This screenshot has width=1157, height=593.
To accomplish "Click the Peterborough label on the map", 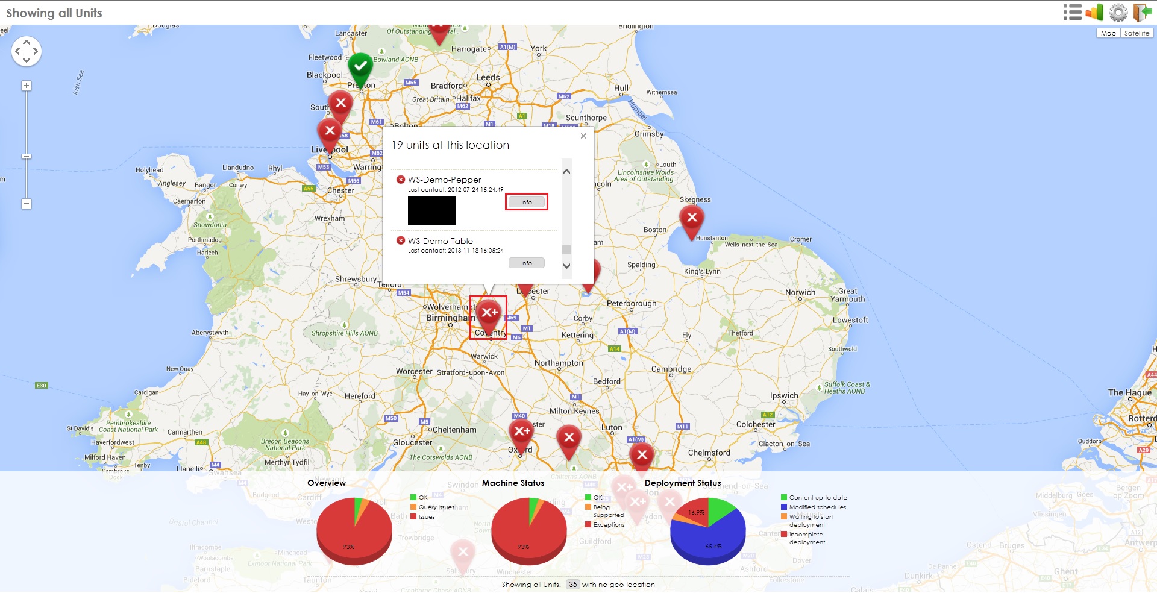I will (632, 303).
